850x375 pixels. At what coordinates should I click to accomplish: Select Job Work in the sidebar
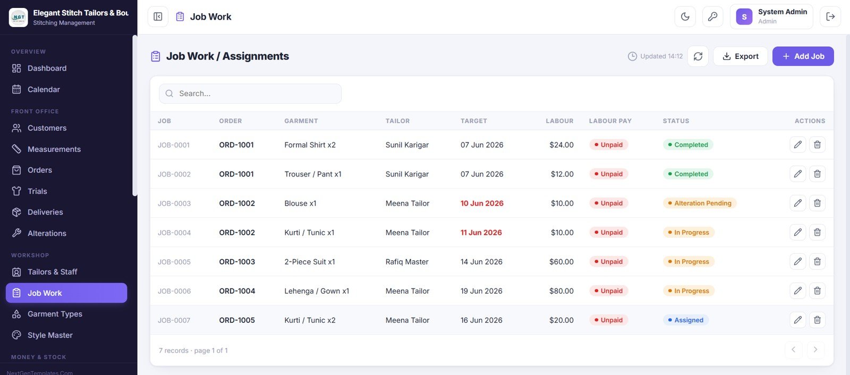[x=66, y=293]
